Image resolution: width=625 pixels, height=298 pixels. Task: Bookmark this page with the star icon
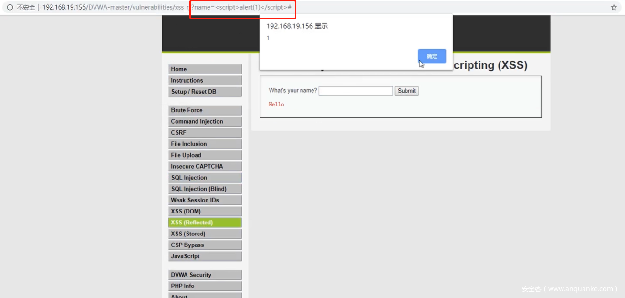pyautogui.click(x=614, y=7)
